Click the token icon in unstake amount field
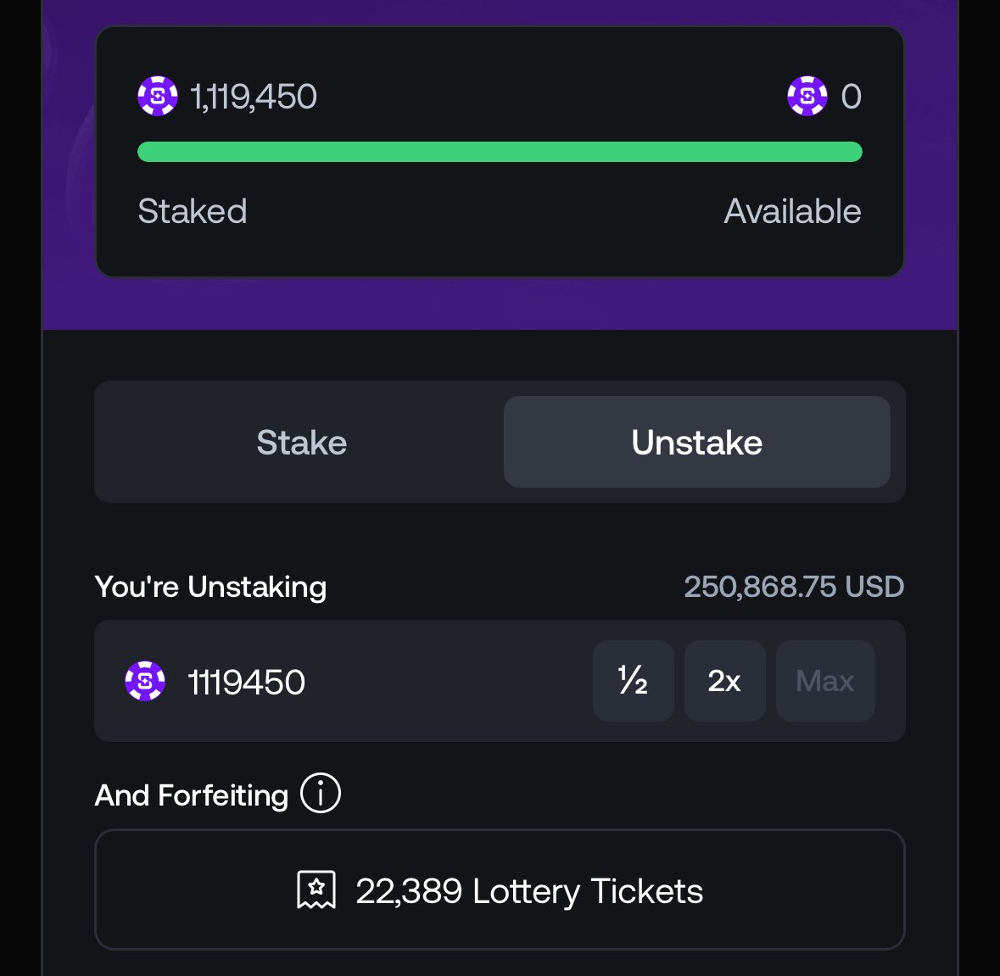 pos(145,681)
